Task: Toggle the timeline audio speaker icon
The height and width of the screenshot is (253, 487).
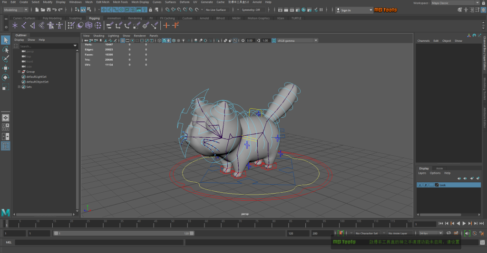Action: coord(467,233)
